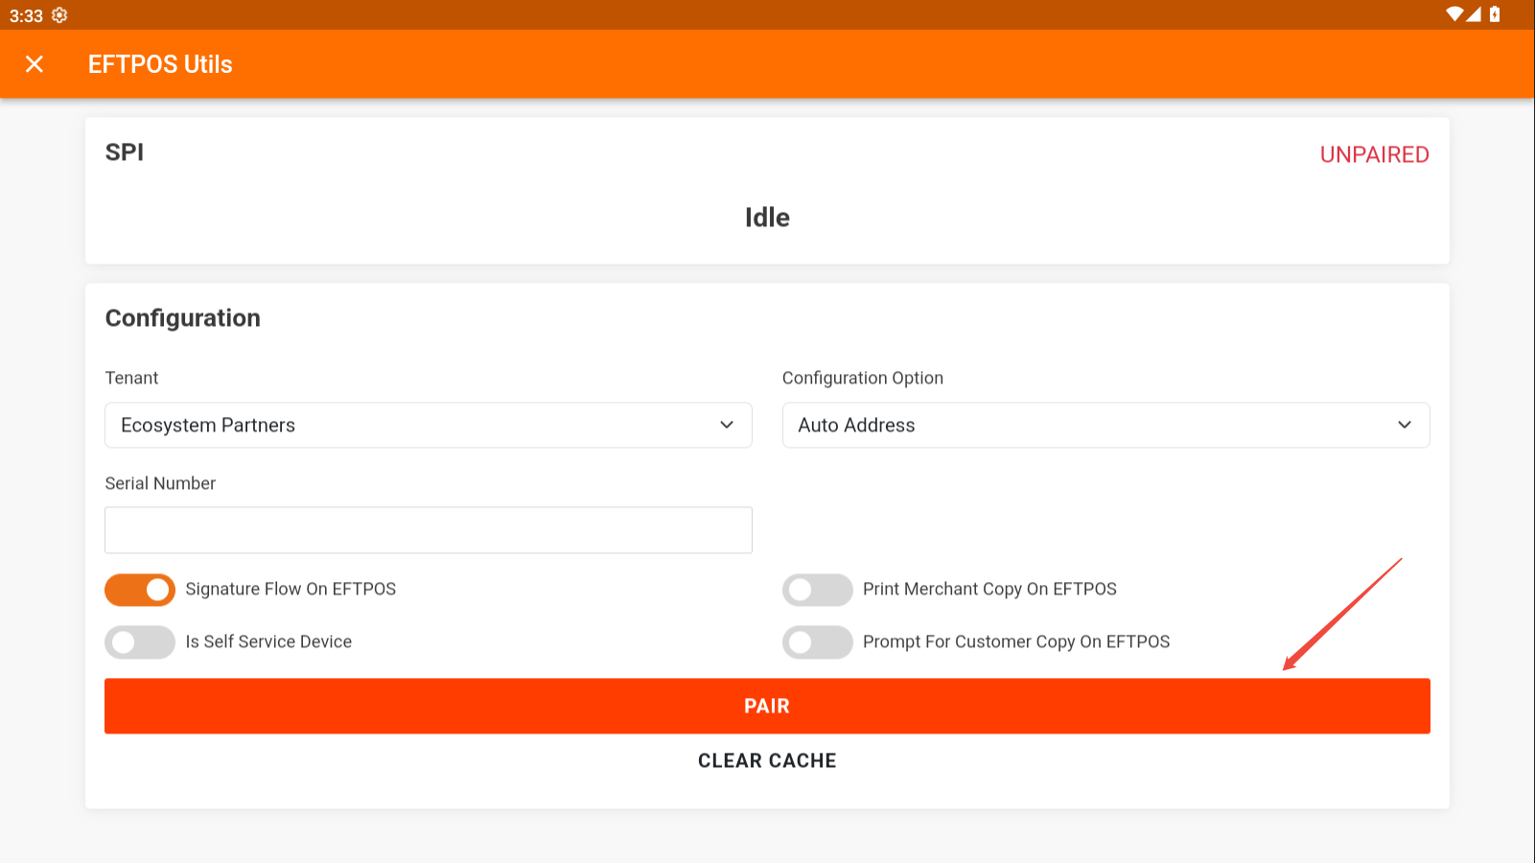This screenshot has height=863, width=1535.
Task: Open the Tenant dropdown
Action: (428, 425)
